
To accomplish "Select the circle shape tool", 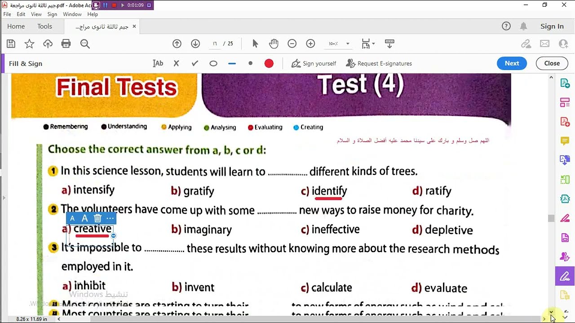I will pos(213,63).
